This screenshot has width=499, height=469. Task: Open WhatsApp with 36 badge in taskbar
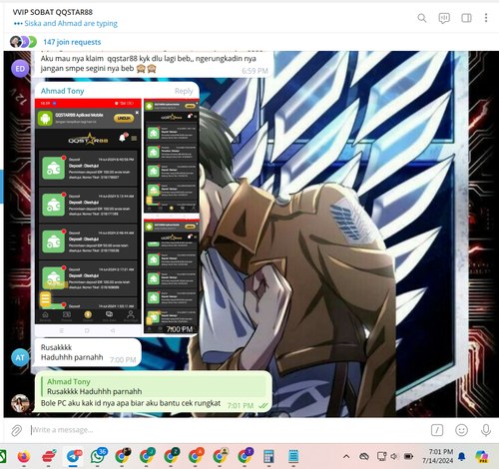point(98,456)
